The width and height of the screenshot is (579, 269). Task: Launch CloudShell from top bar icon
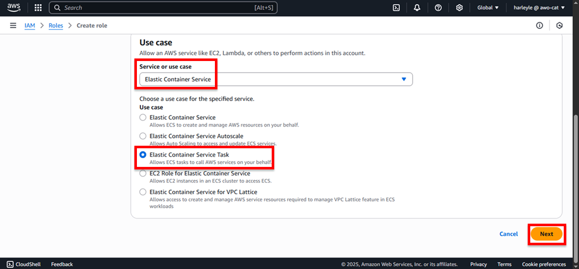pyautogui.click(x=396, y=8)
